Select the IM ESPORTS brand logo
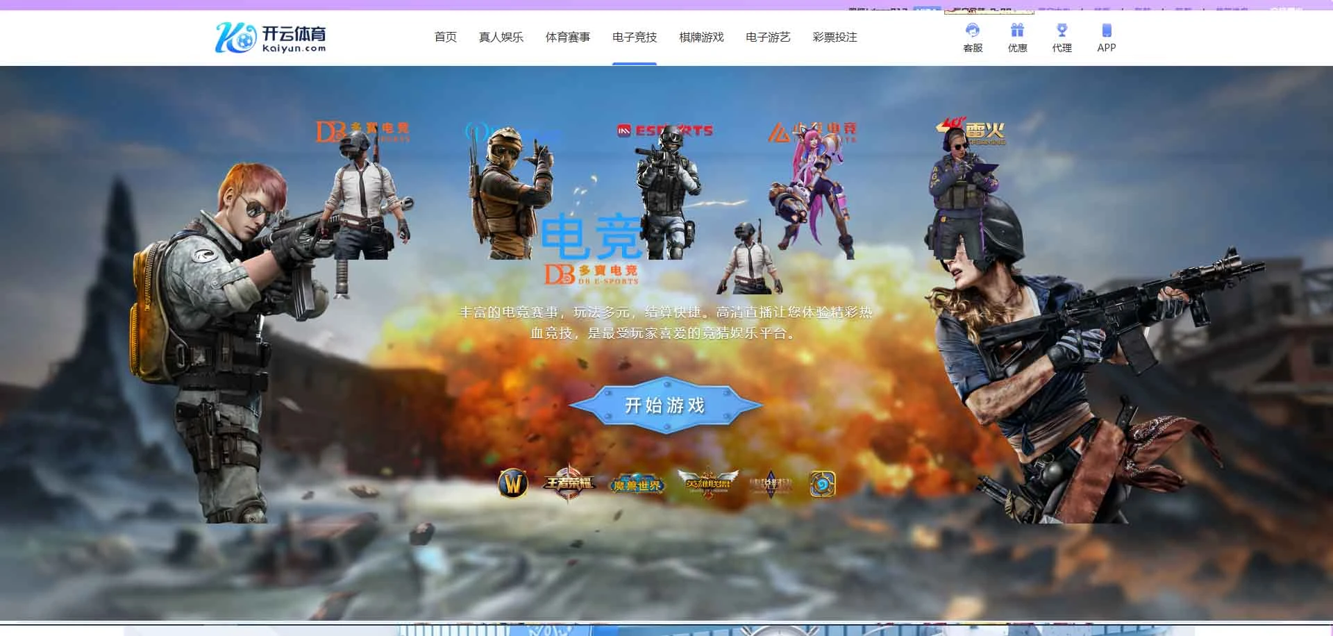 tap(663, 129)
